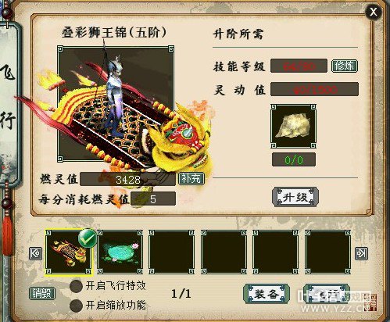
Task: Click the 销毁 destroy button
Action: (x=42, y=294)
